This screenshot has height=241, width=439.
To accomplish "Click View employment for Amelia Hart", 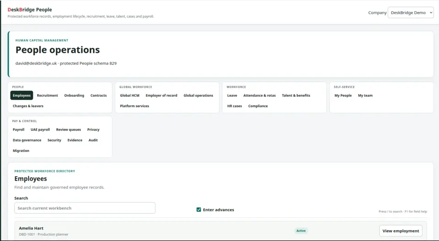I will [401, 231].
